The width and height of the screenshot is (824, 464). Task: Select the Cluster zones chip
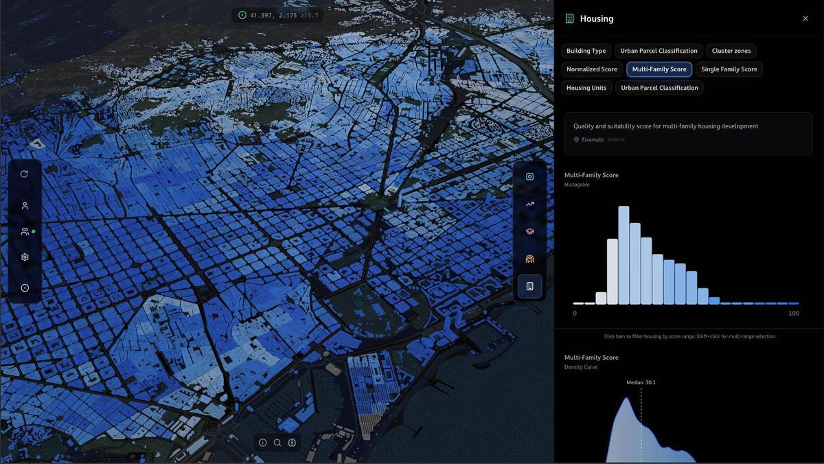coord(731,51)
